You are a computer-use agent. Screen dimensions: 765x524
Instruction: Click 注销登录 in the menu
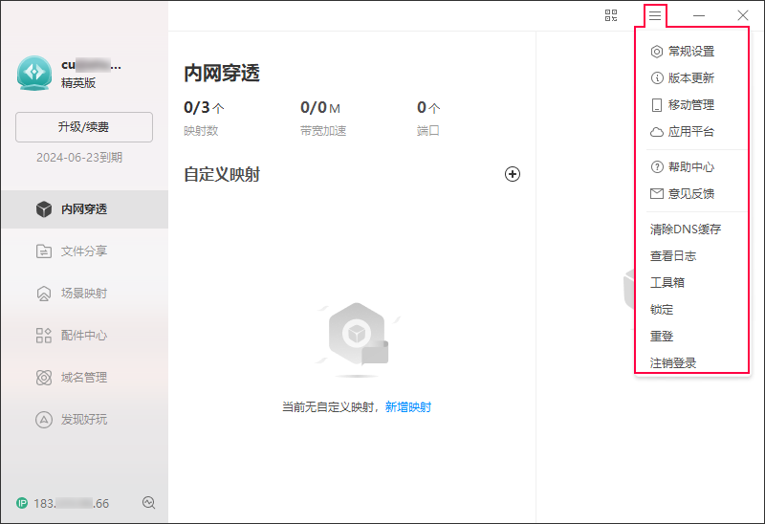[x=673, y=363]
